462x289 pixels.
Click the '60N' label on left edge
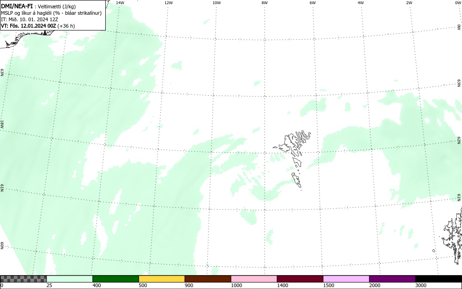coord(2,246)
